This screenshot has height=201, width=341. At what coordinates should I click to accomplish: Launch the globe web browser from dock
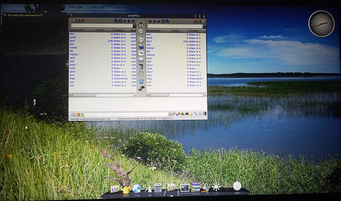pyautogui.click(x=137, y=188)
